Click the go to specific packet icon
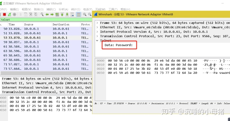Image resolution: width=230 pixels, height=121 pixels. tap(57, 14)
